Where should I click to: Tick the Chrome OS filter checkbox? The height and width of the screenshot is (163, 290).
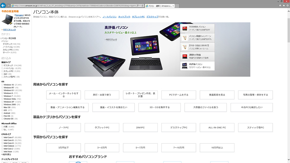click(x=2, y=119)
